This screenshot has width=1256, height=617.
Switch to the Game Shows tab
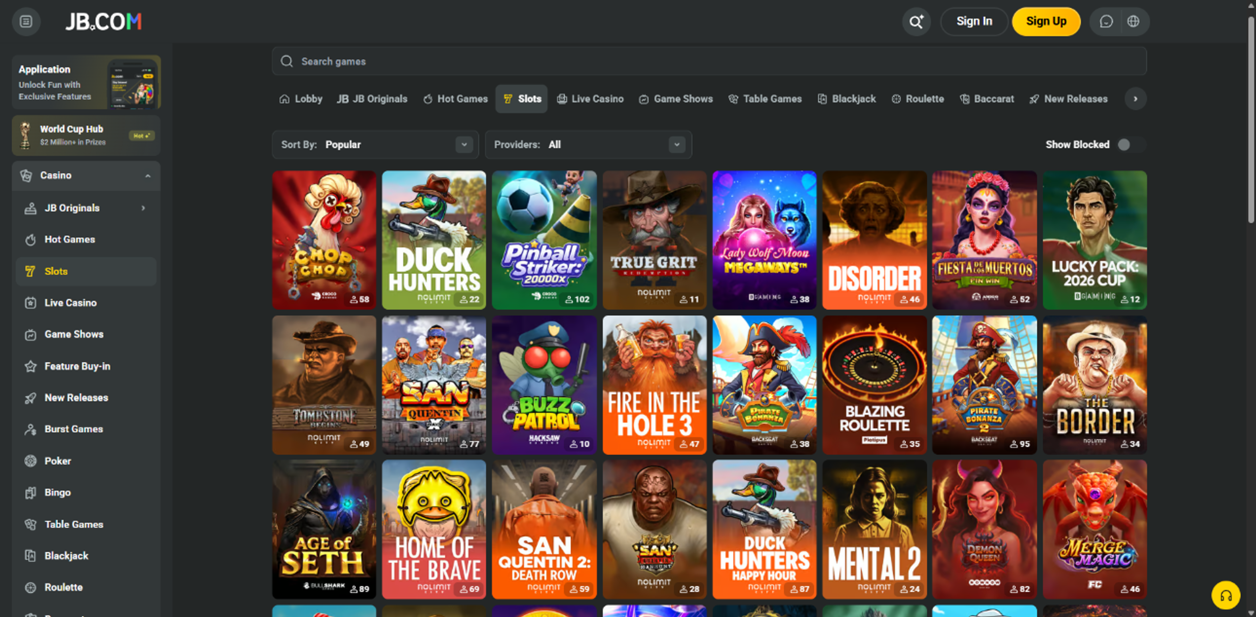[676, 99]
